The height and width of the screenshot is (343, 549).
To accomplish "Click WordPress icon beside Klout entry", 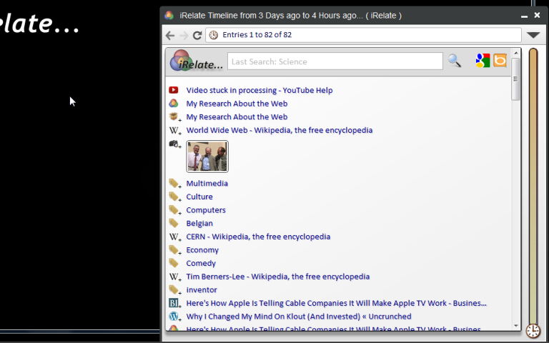I will click(174, 317).
